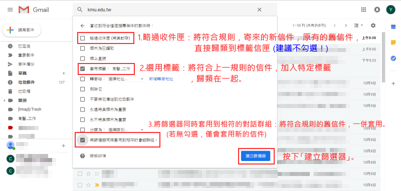Clear the kmu.edu.tw search with the X
This screenshot has height=191, width=401.
click(259, 9)
